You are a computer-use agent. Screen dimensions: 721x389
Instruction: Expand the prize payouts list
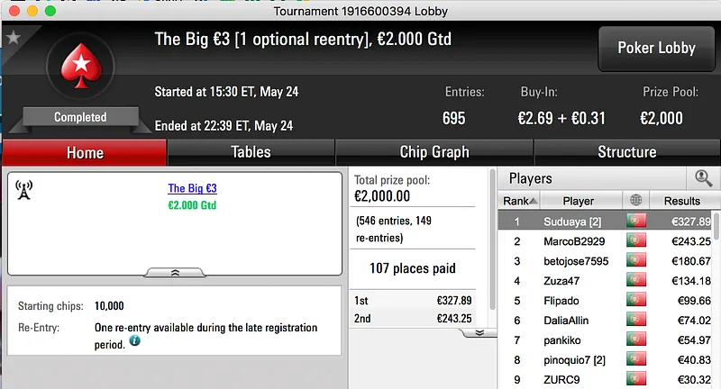tap(479, 332)
